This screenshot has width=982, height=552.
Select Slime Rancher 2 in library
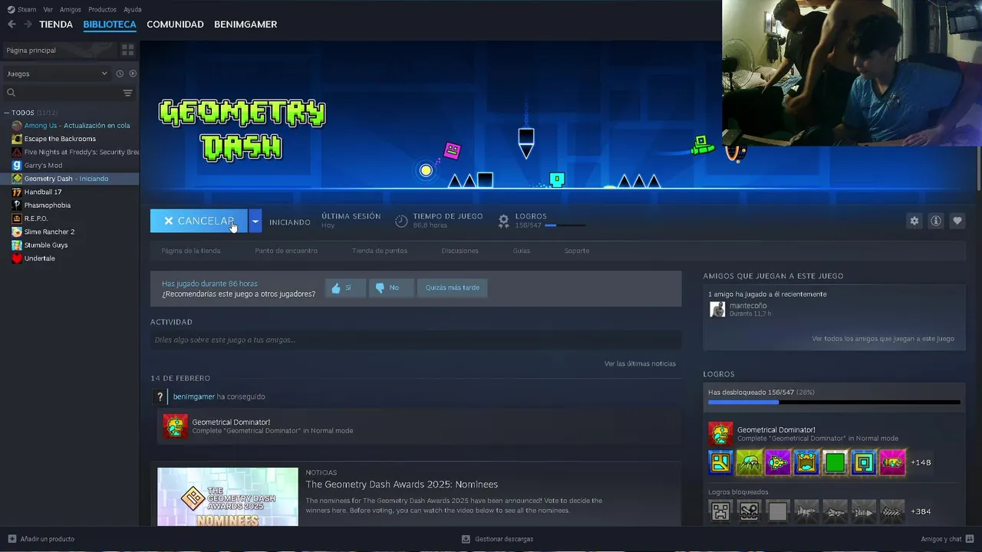click(x=70, y=232)
